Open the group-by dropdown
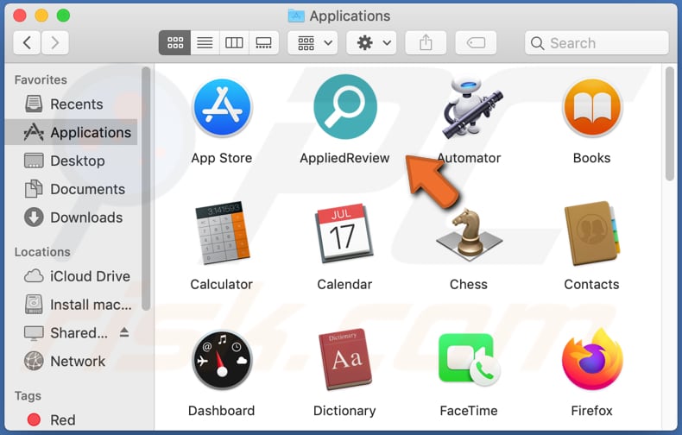The image size is (682, 435). pyautogui.click(x=313, y=42)
